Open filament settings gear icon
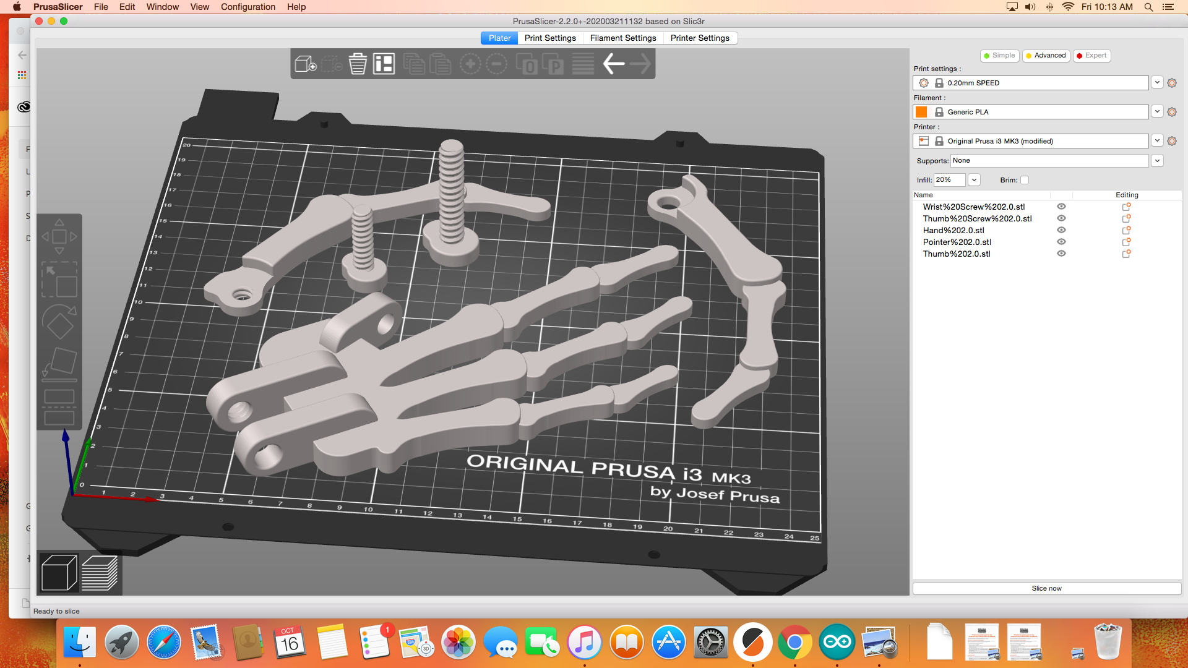 point(1172,112)
